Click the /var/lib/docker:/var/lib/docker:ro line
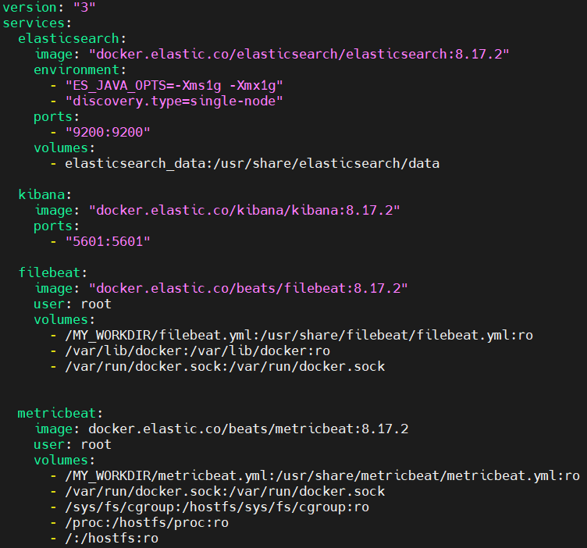This screenshot has height=548, width=587. (197, 351)
